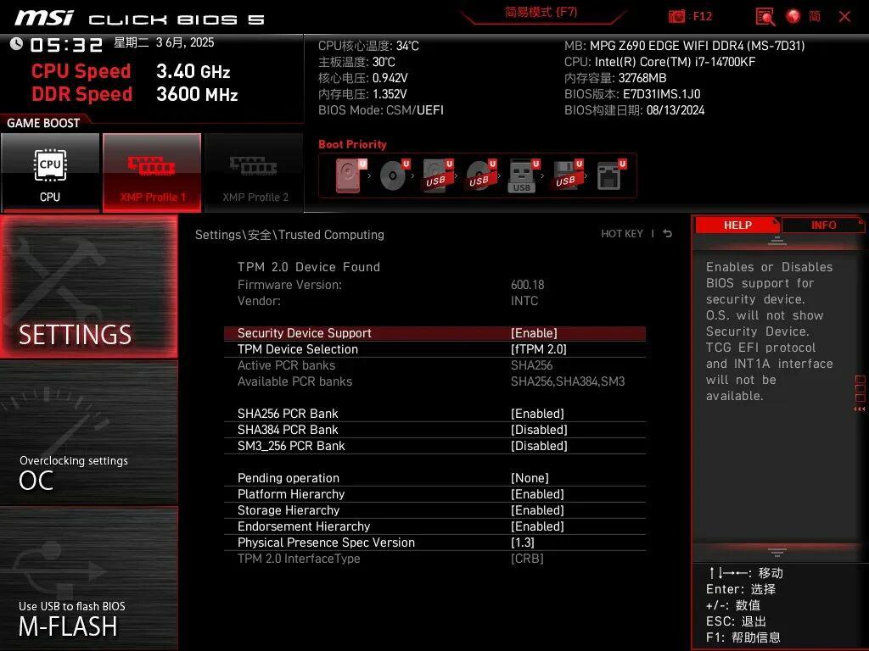Open the OC overclocking settings section

coord(88,433)
